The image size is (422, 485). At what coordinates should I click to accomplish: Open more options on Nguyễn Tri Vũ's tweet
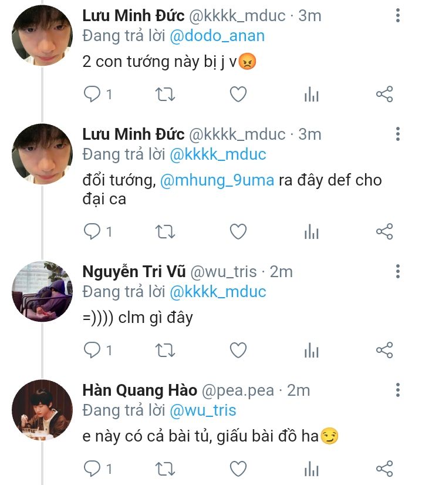(x=398, y=271)
